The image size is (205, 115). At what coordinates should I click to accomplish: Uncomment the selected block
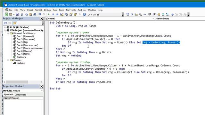click(167, 14)
